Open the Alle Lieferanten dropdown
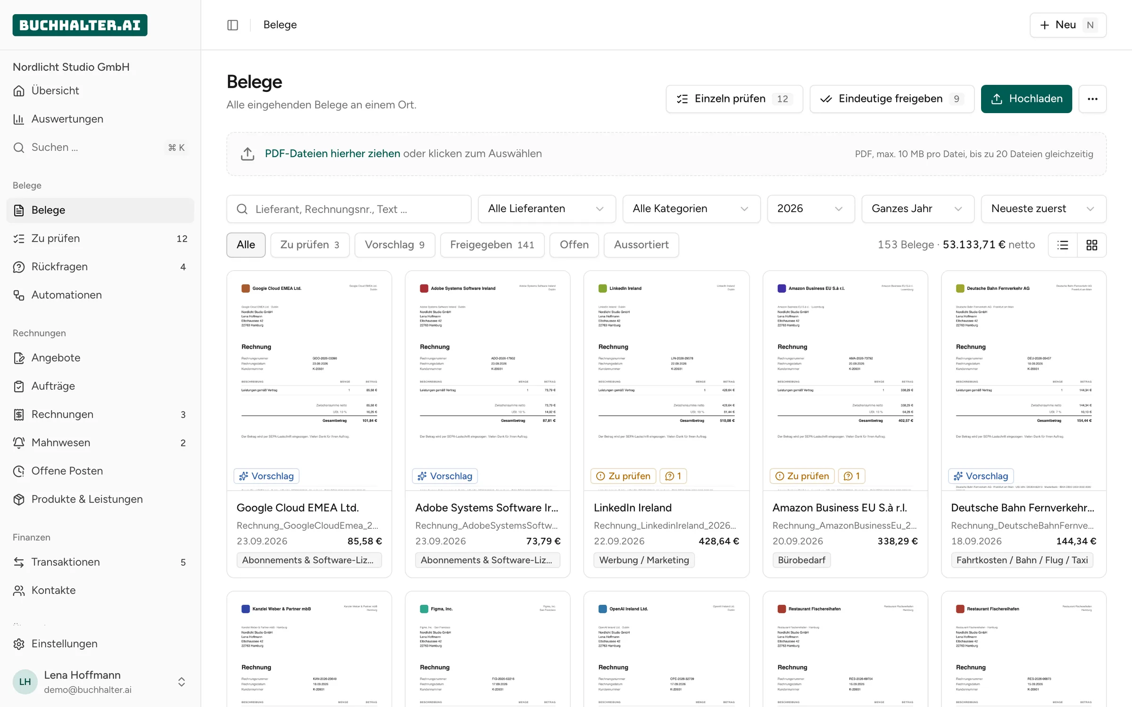Viewport: 1132px width, 707px height. point(547,209)
